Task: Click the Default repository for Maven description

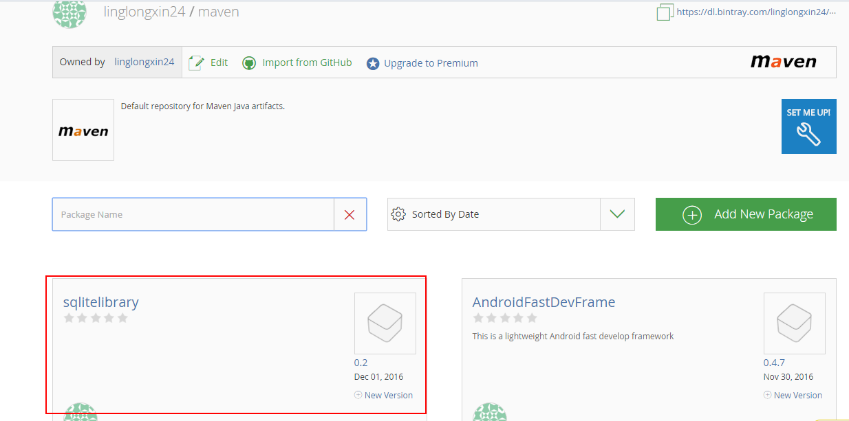Action: [x=203, y=106]
